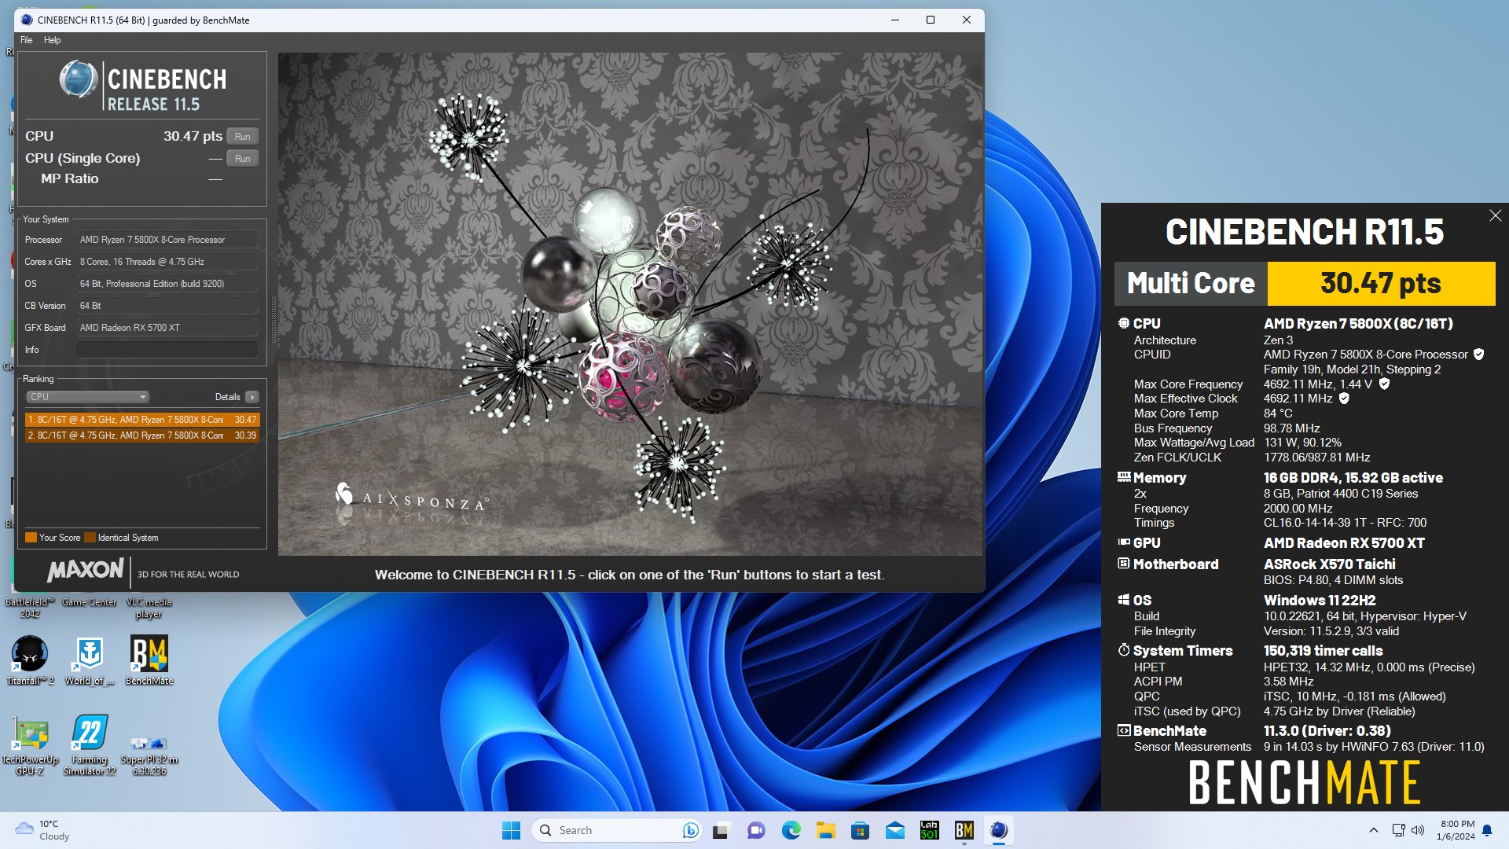Click the taskbar Search box

617,830
